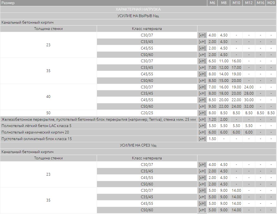277x214 pixels.
Task: Select '2.00' in the Железобетонное перекрытие row
Action: pos(224,119)
